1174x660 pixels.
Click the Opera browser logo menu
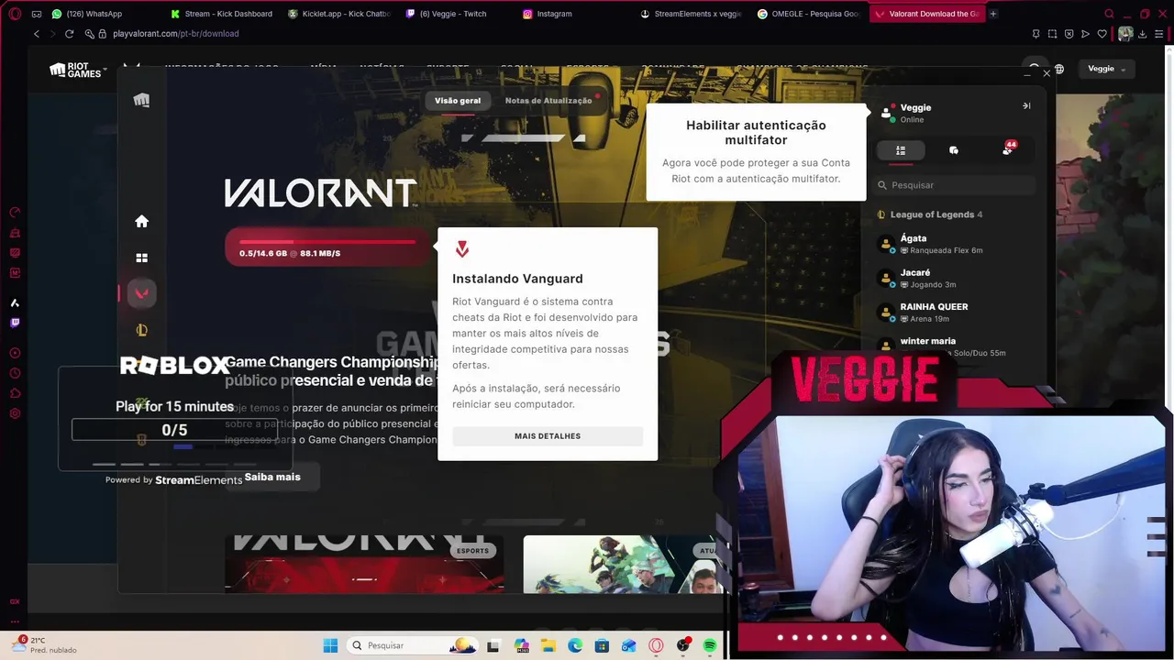(15, 14)
